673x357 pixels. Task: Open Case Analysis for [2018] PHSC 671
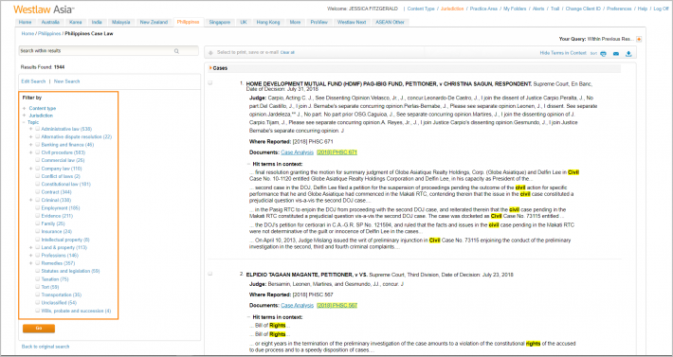(x=297, y=152)
